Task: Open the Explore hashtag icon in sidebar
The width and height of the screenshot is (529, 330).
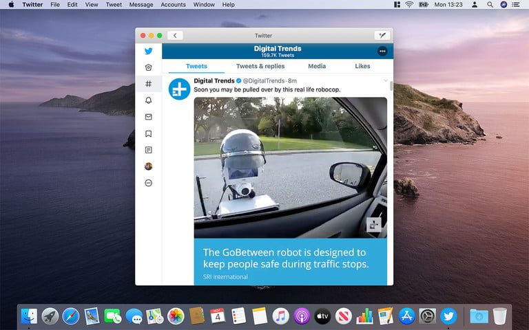Action: pyautogui.click(x=149, y=84)
